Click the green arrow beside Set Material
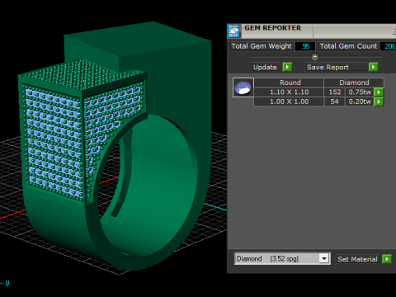The image size is (396, 297). pos(387,259)
